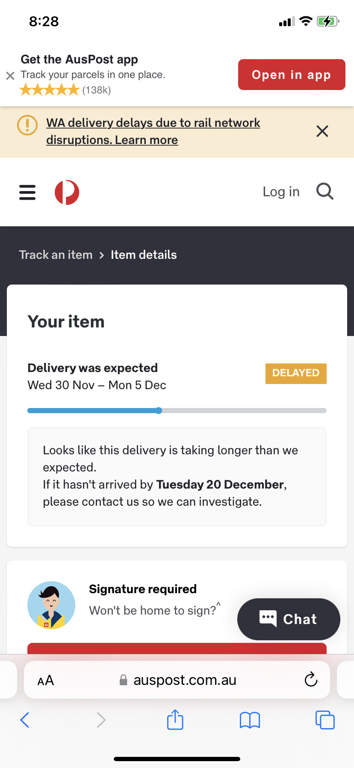This screenshot has width=354, height=768.
Task: Tap the postie avatar image
Action: coord(51,605)
